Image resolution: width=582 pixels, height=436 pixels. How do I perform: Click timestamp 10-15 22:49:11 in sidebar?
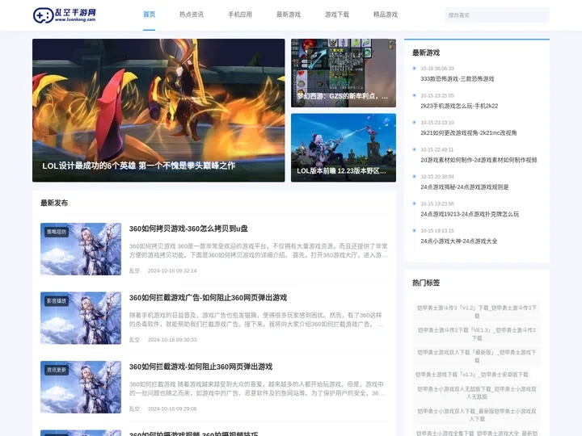[437, 149]
